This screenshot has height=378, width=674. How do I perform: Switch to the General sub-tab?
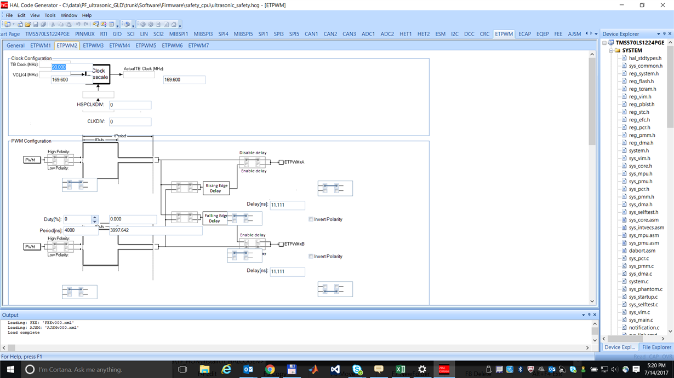(15, 45)
